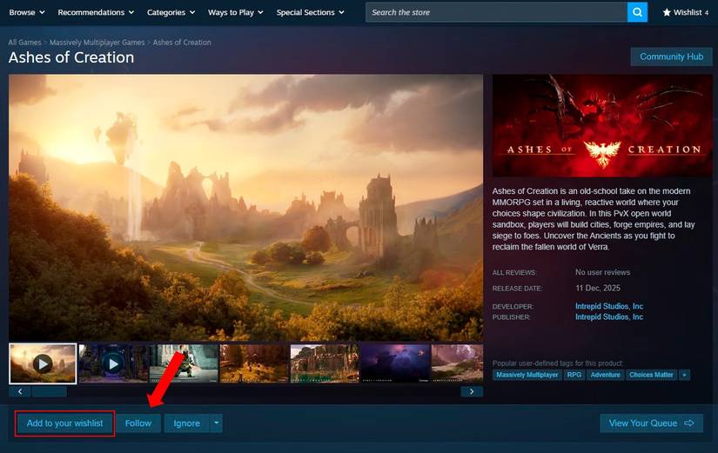This screenshot has height=453, width=718.
Task: Select the RPG tag
Action: coord(574,375)
